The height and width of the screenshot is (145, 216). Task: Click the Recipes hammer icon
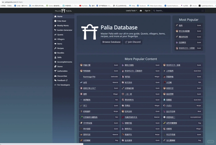pyautogui.click(x=55, y=48)
